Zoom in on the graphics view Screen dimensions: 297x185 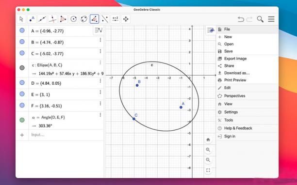(208, 150)
